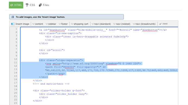This screenshot has width=188, height=105.
Task: Click the is-new-caption div line
Action: pyautogui.click(x=60, y=33)
